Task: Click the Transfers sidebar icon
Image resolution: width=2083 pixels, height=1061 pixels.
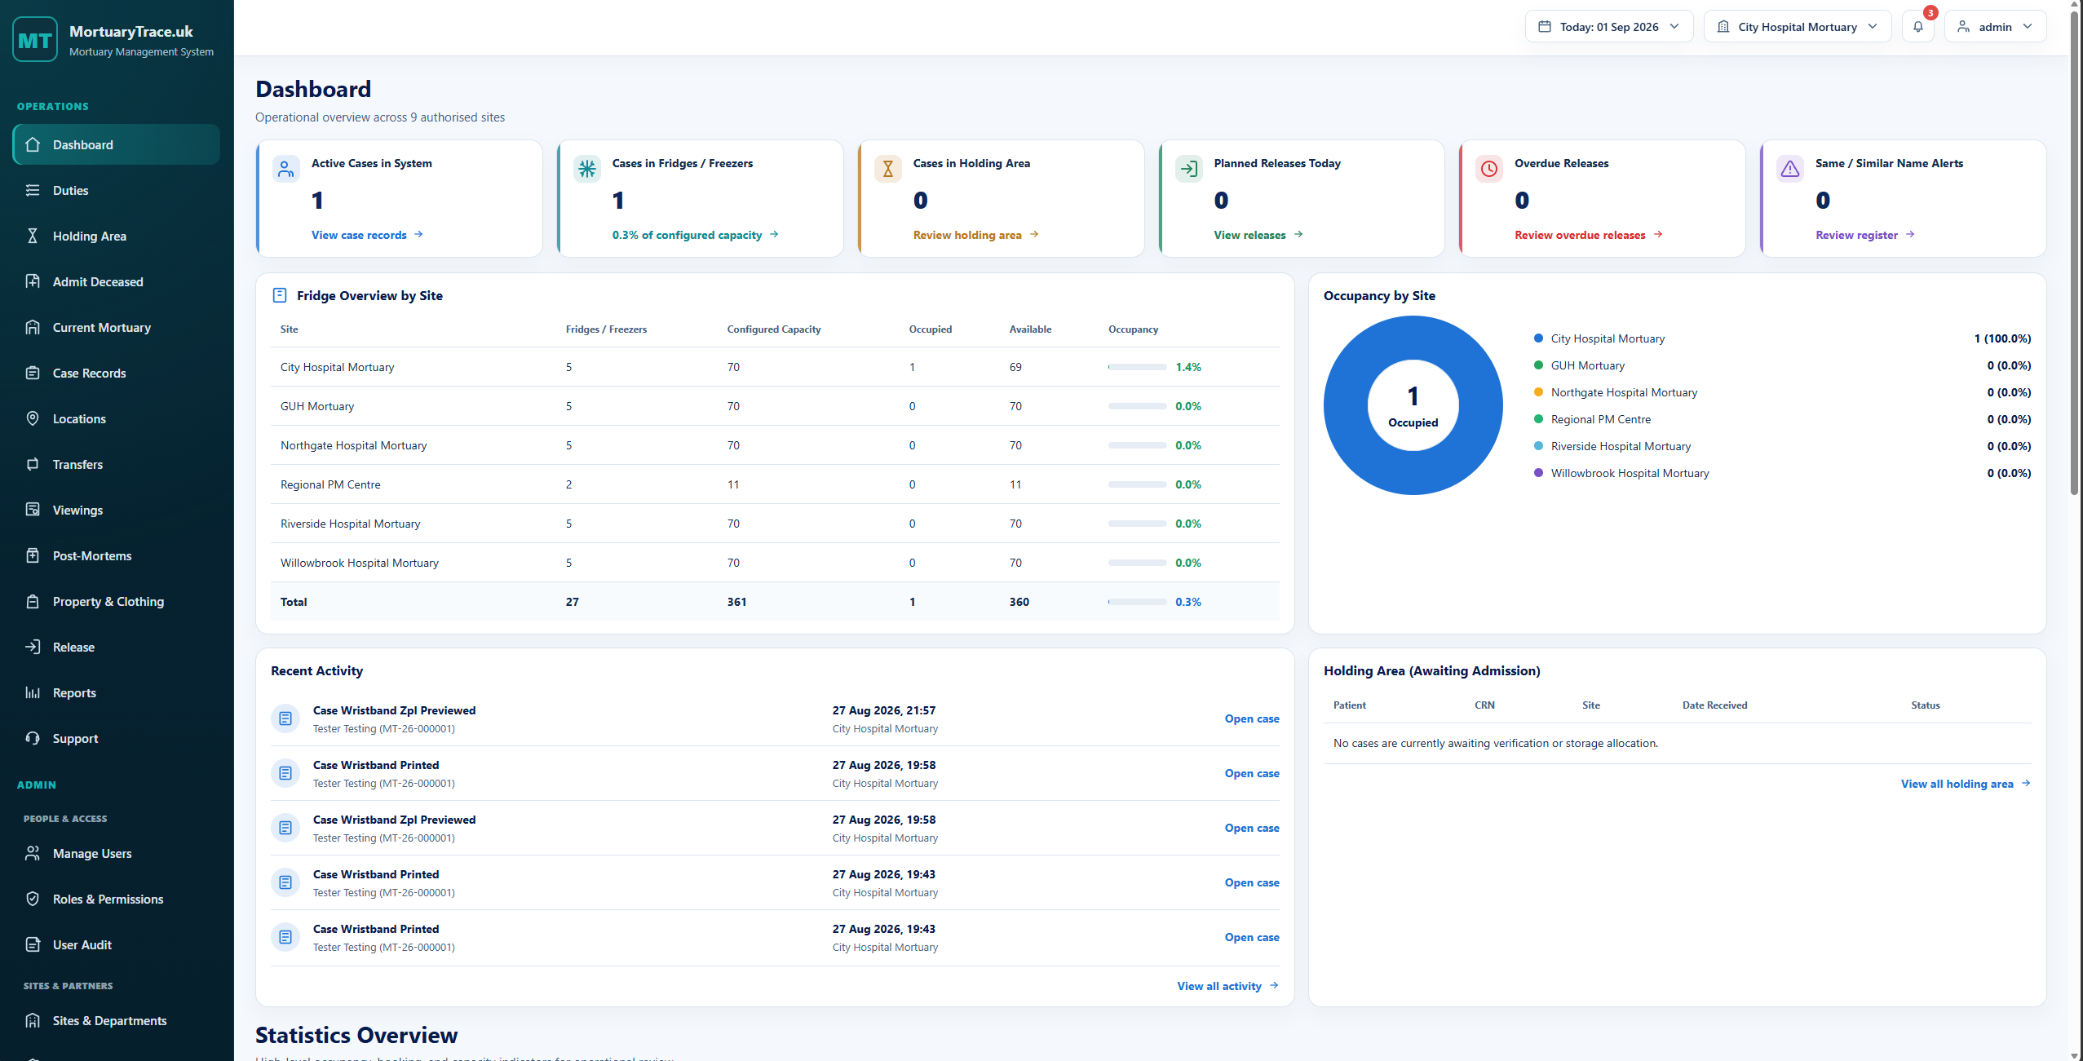Action: pos(33,464)
